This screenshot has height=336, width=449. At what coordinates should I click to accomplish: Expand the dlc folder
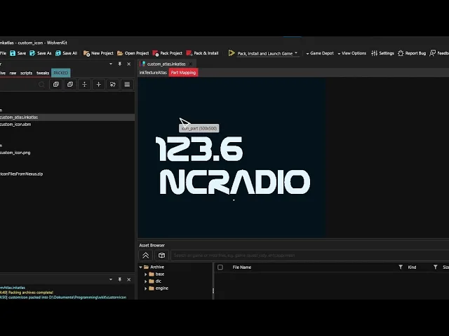point(146,281)
